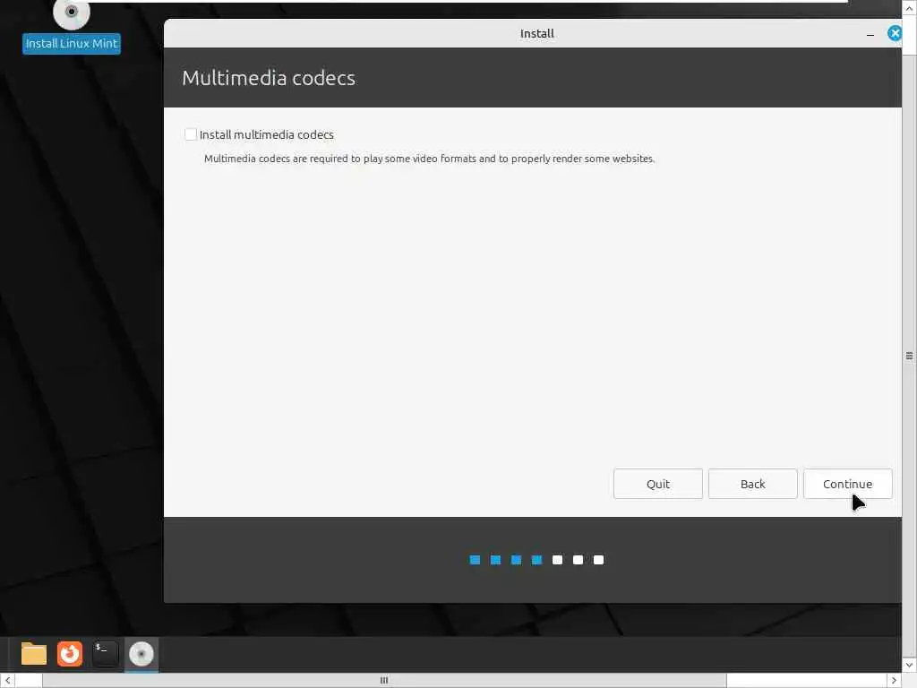Click the vertical scrollbar down arrow
917x688 pixels.
[x=910, y=665]
